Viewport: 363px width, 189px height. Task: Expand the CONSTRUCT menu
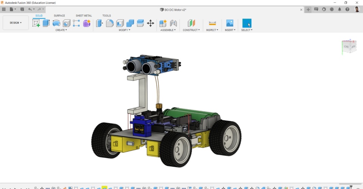(191, 30)
